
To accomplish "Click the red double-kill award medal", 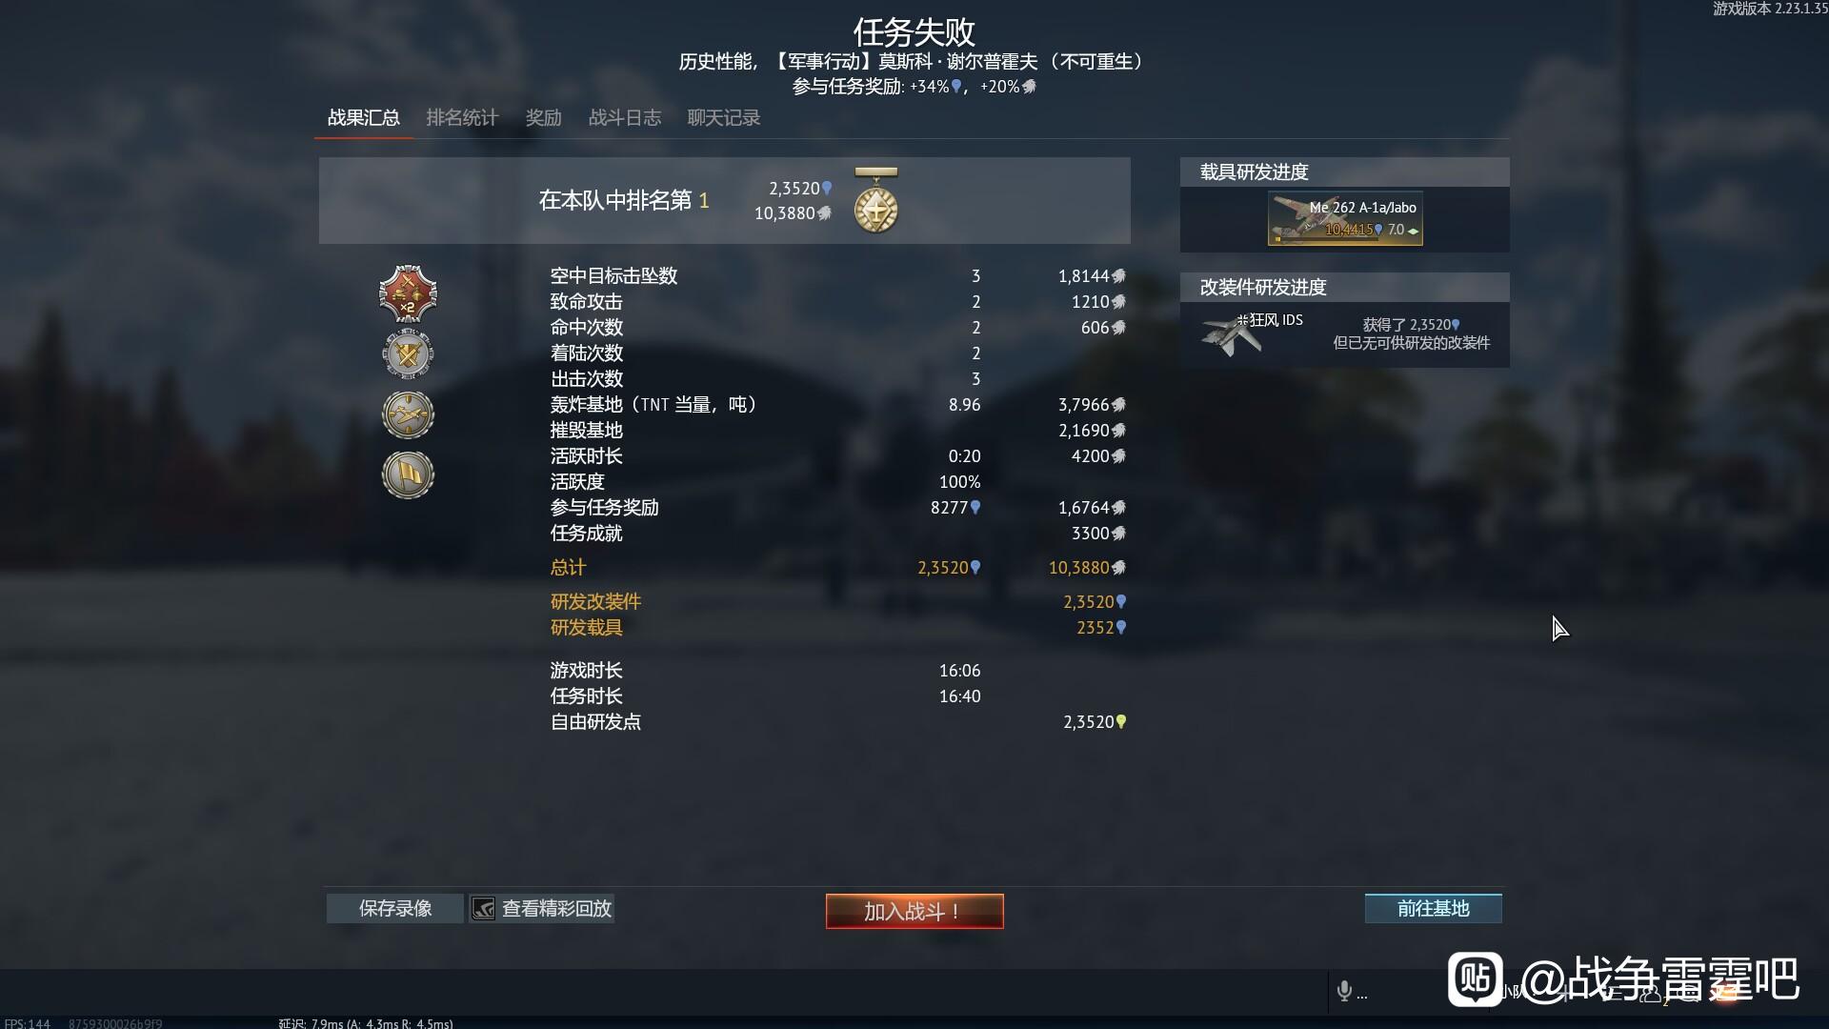I will (x=408, y=293).
